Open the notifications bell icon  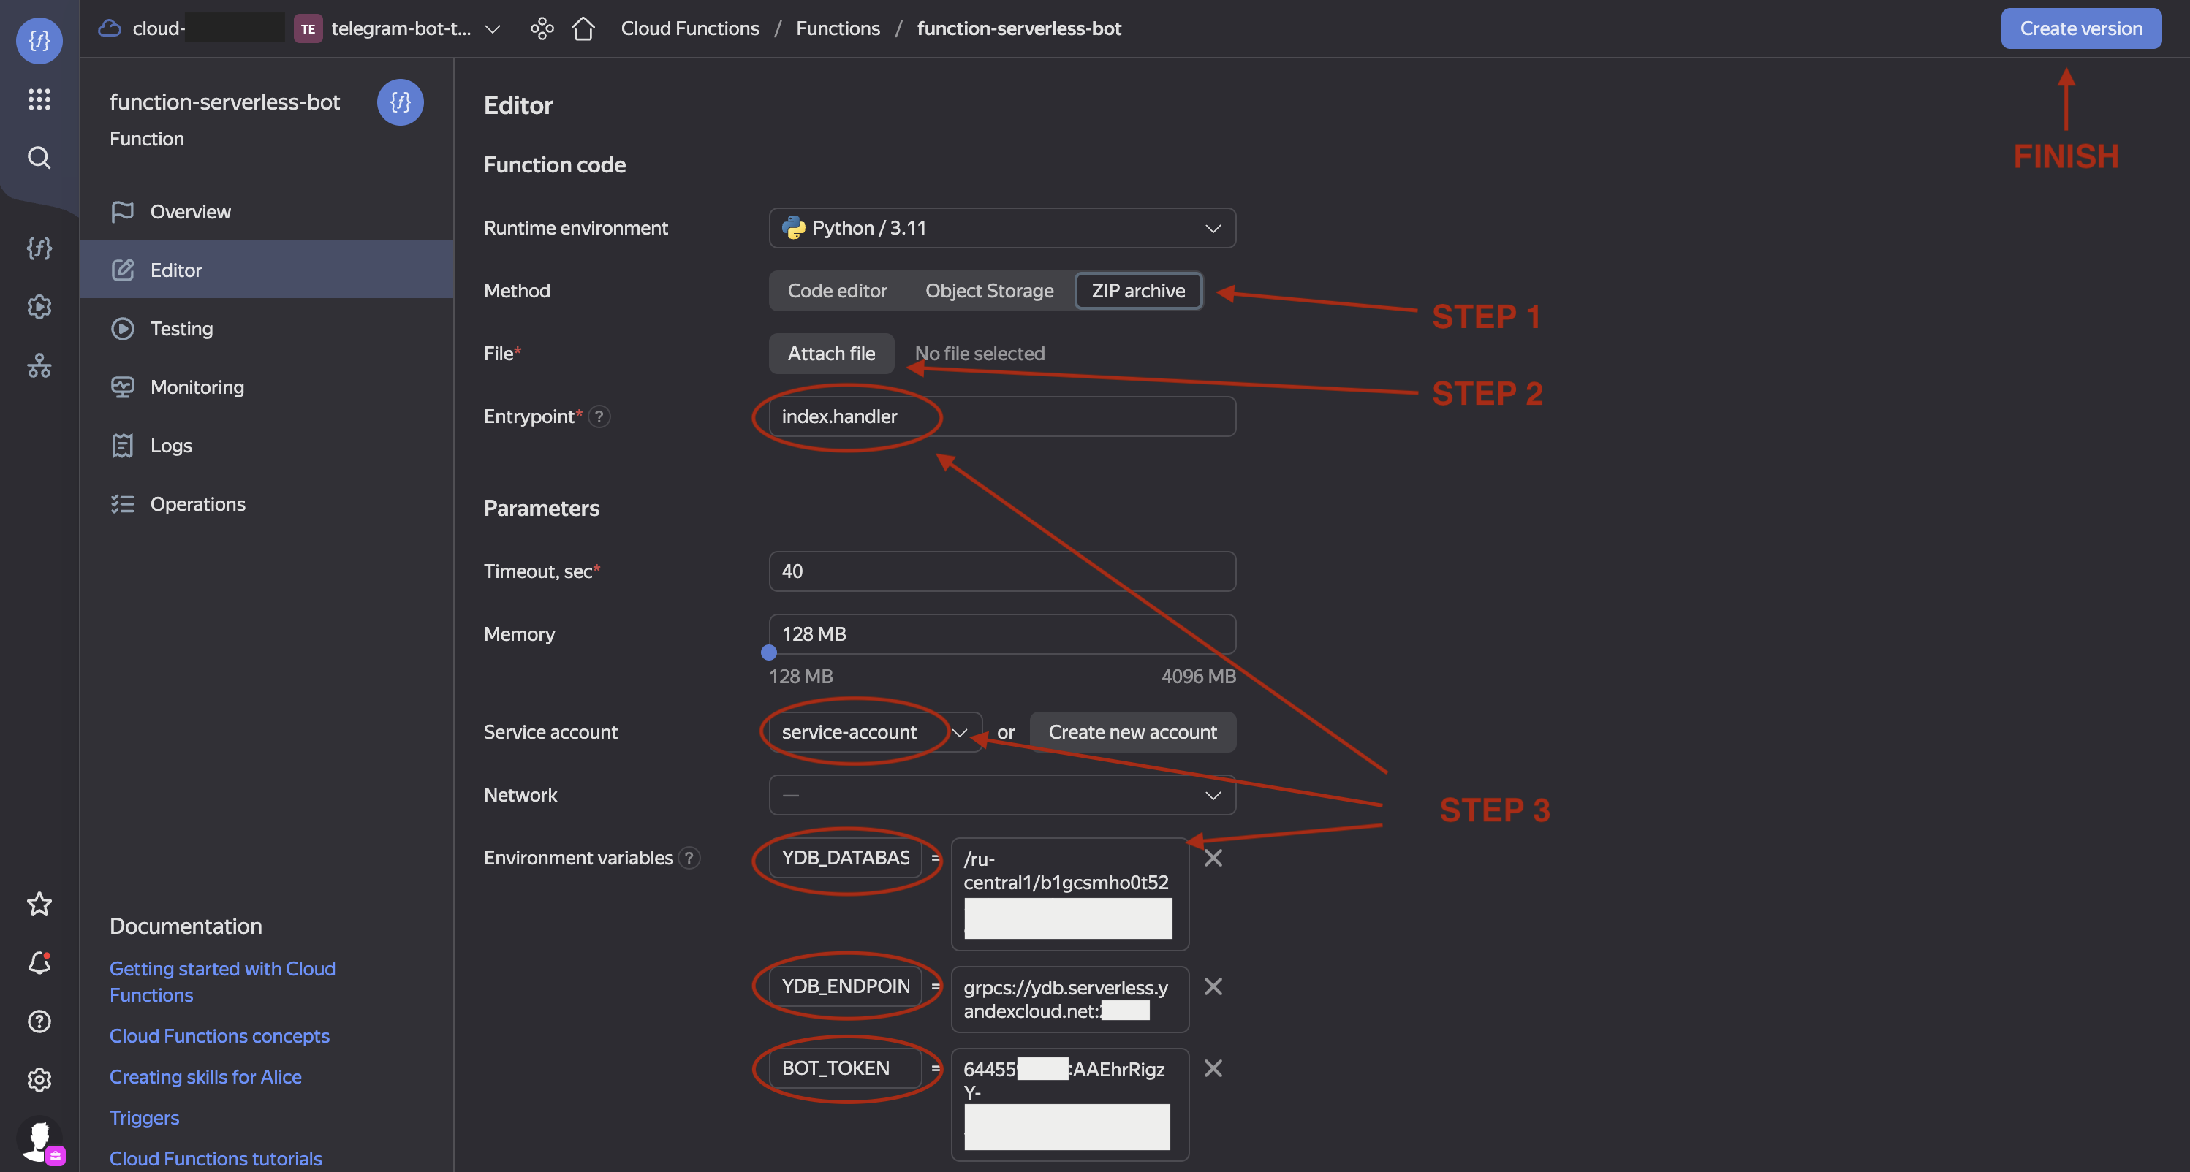pos(39,962)
